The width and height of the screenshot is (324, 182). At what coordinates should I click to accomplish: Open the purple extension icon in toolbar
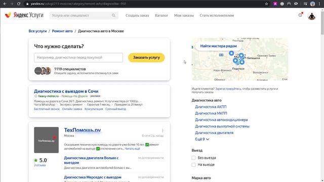pyautogui.click(x=275, y=4)
